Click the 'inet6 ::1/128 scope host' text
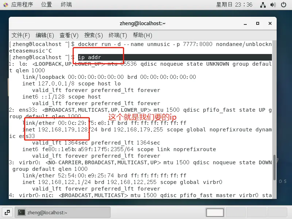Viewport: 292px width, 219px height. coord(62,97)
